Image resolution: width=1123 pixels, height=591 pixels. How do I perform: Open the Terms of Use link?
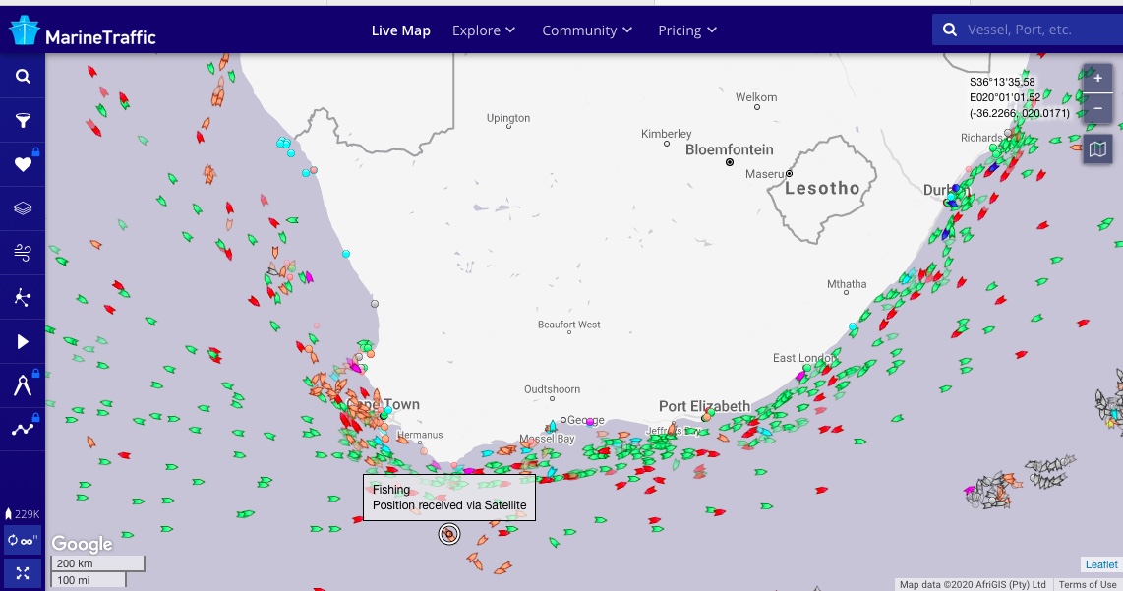tap(1087, 582)
